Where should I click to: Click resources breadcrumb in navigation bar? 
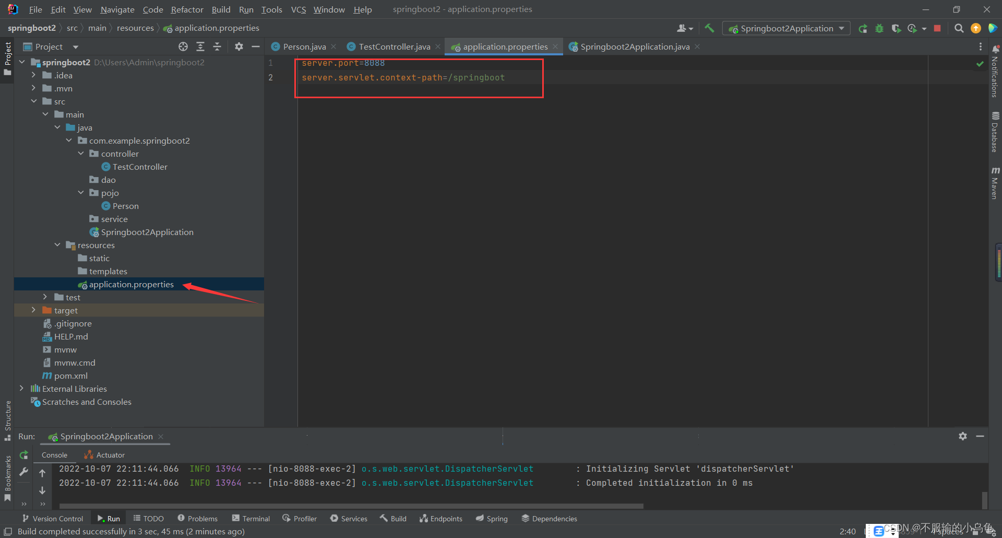click(135, 28)
